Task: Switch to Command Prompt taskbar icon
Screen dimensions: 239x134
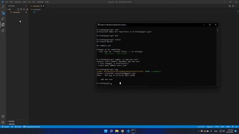Action: (x=133, y=131)
